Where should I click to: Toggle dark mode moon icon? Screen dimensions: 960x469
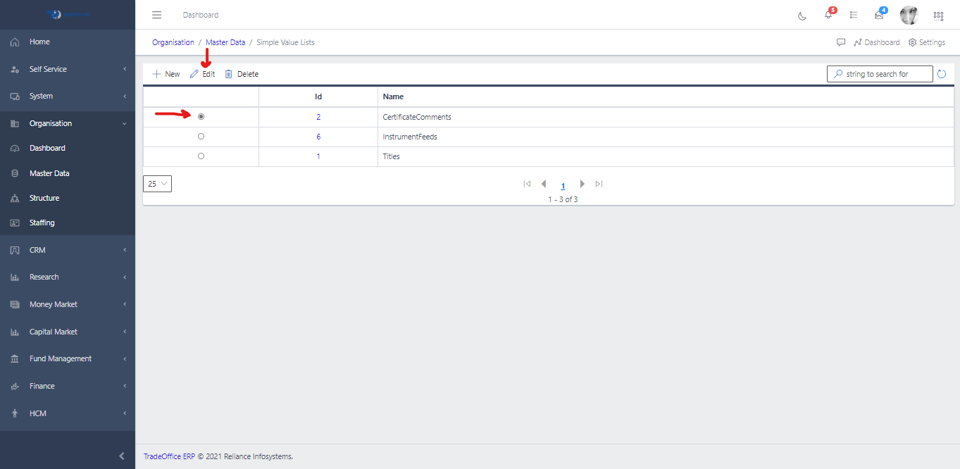(802, 15)
